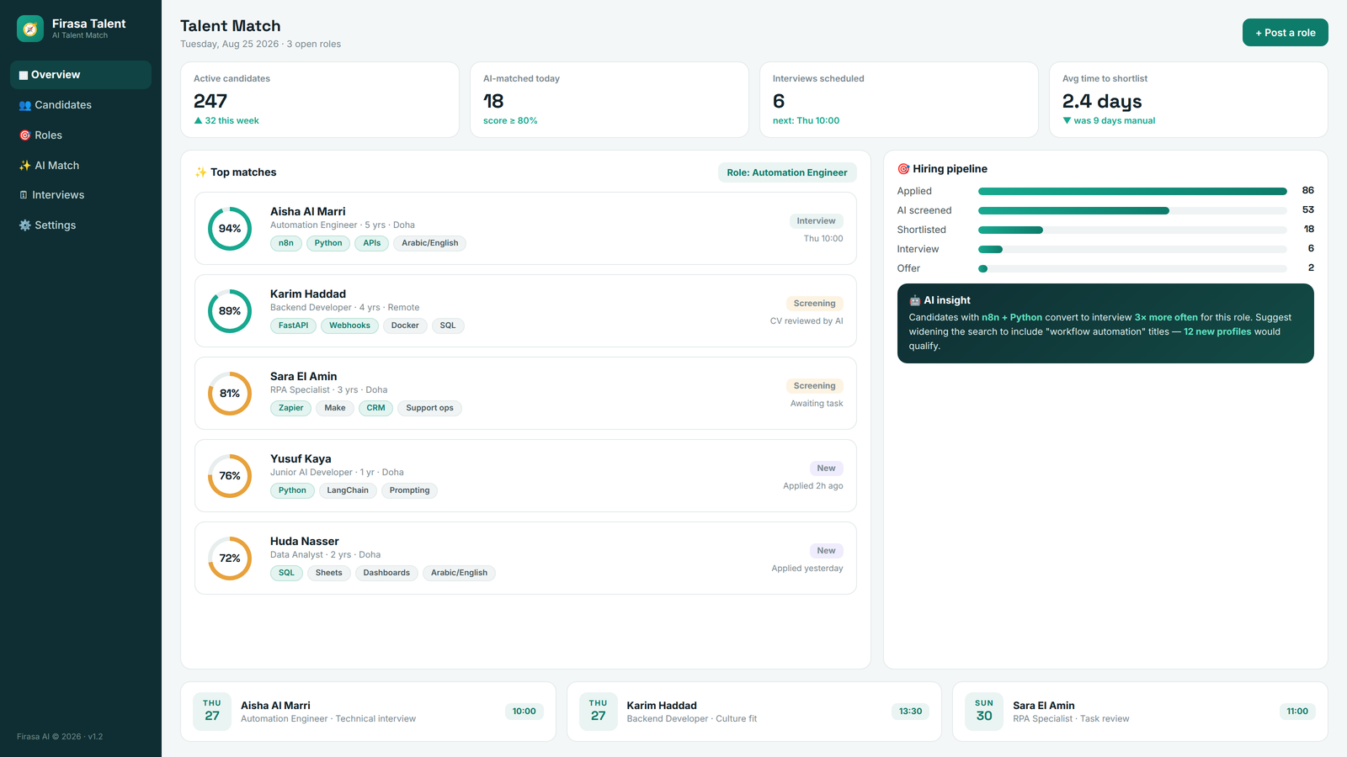Open the Active candidates 247 stat card

pyautogui.click(x=320, y=99)
